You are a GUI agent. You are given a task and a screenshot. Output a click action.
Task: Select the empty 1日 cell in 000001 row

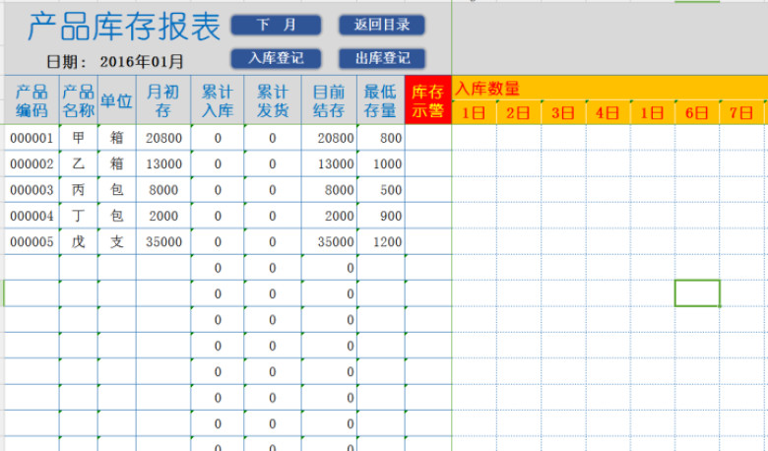[475, 138]
